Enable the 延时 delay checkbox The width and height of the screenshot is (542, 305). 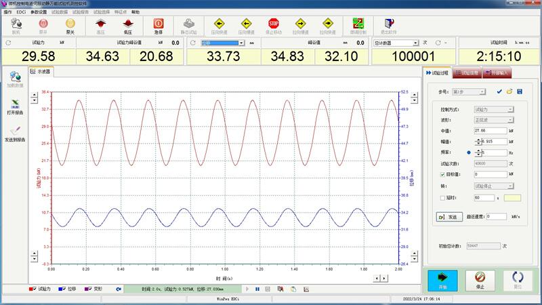443,197
